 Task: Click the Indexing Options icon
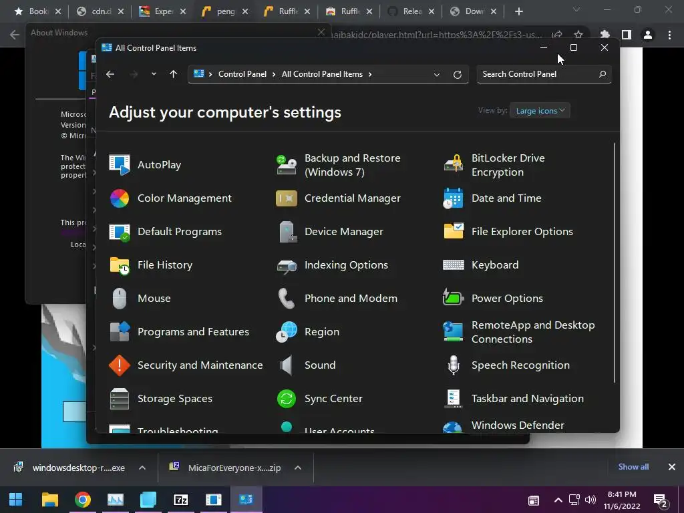click(287, 266)
